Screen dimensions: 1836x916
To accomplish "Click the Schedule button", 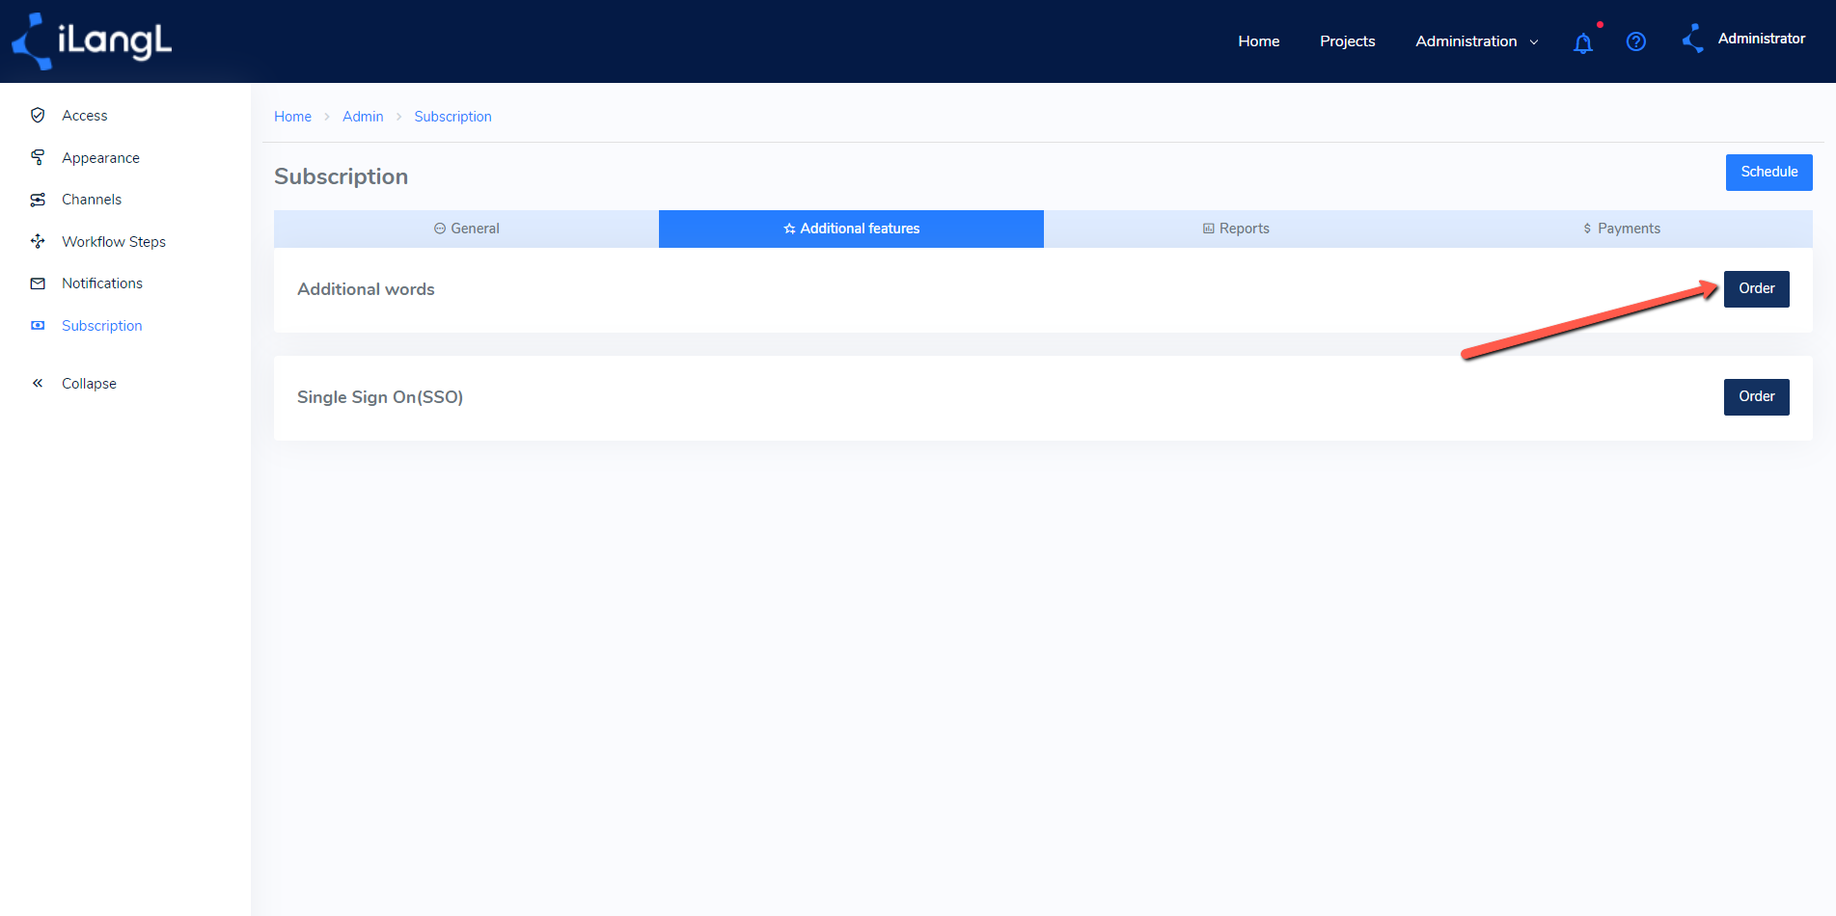I will 1768,173.
